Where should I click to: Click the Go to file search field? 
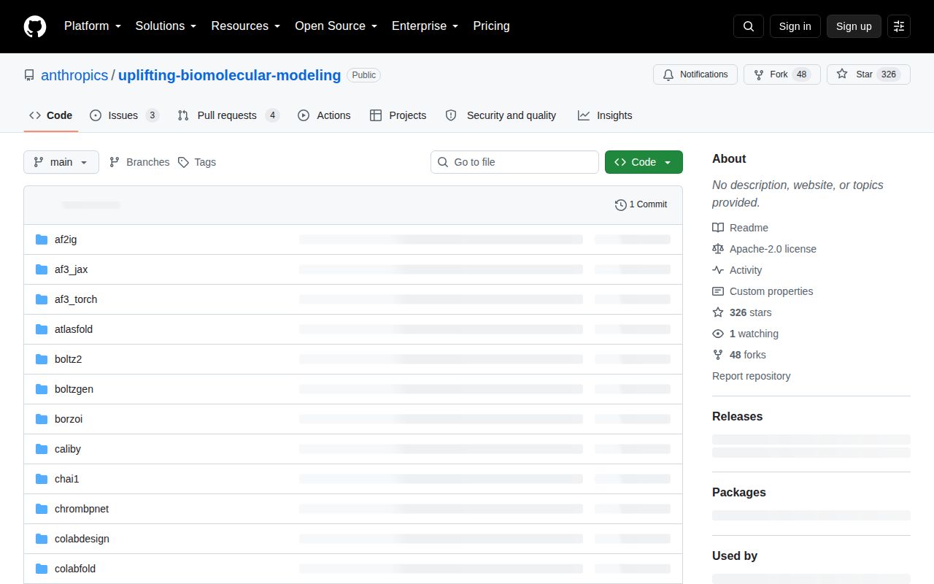pyautogui.click(x=514, y=162)
